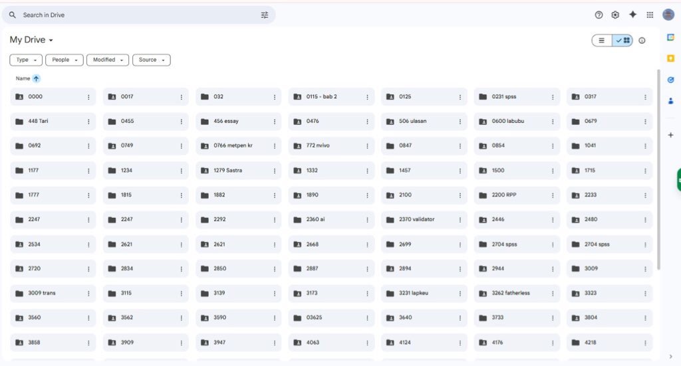
Task: Open advanced search options filter icon
Action: pyautogui.click(x=265, y=15)
